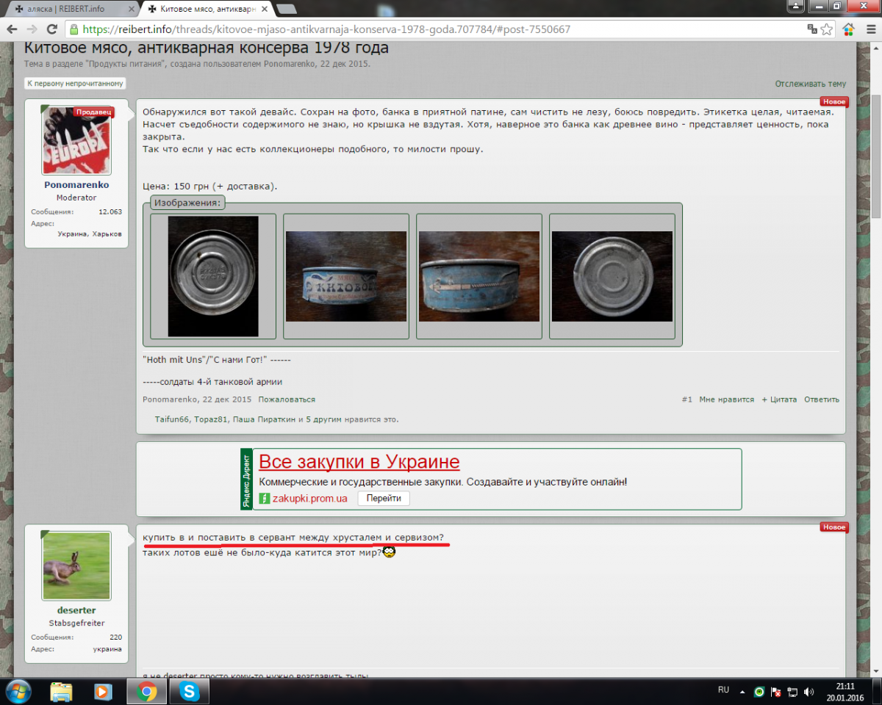Go back with the browser back arrow
The image size is (882, 705).
(12, 29)
